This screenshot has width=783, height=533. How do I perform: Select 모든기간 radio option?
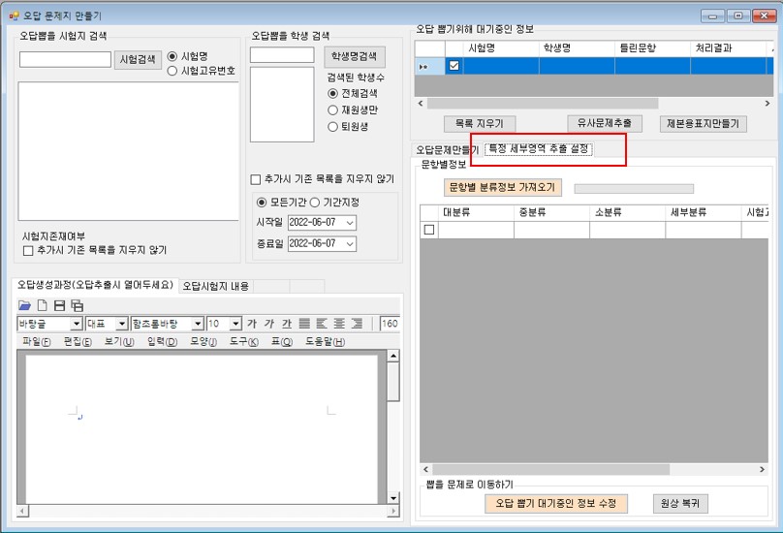point(262,203)
